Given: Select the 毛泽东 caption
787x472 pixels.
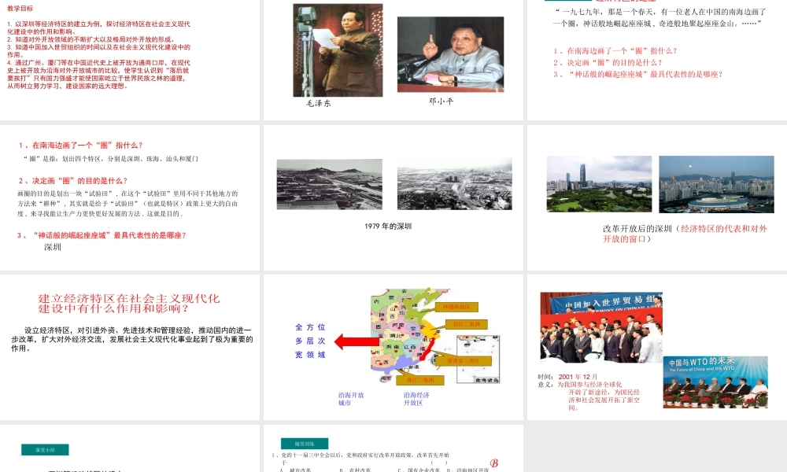Looking at the screenshot, I should (319, 103).
